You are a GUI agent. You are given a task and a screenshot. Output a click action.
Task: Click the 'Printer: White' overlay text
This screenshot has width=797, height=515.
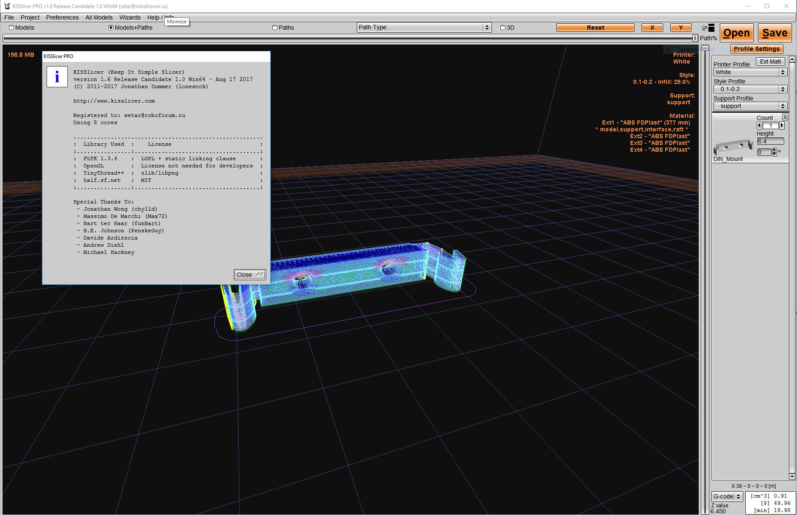tap(684, 58)
